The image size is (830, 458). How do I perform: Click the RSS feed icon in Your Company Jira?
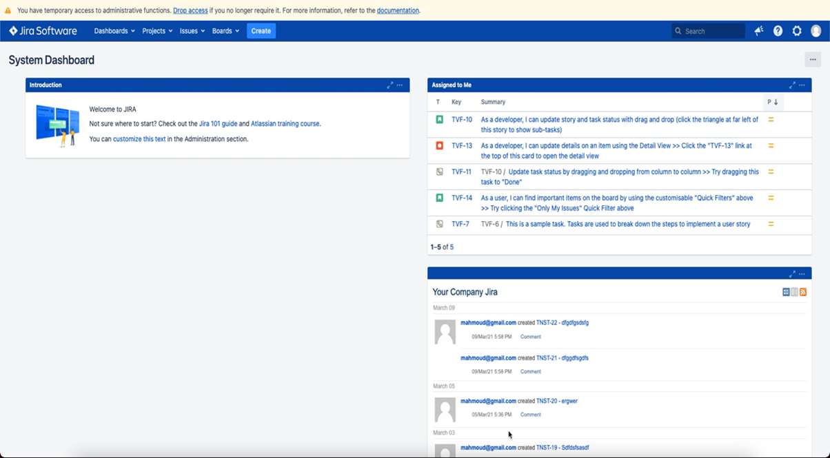(x=803, y=292)
